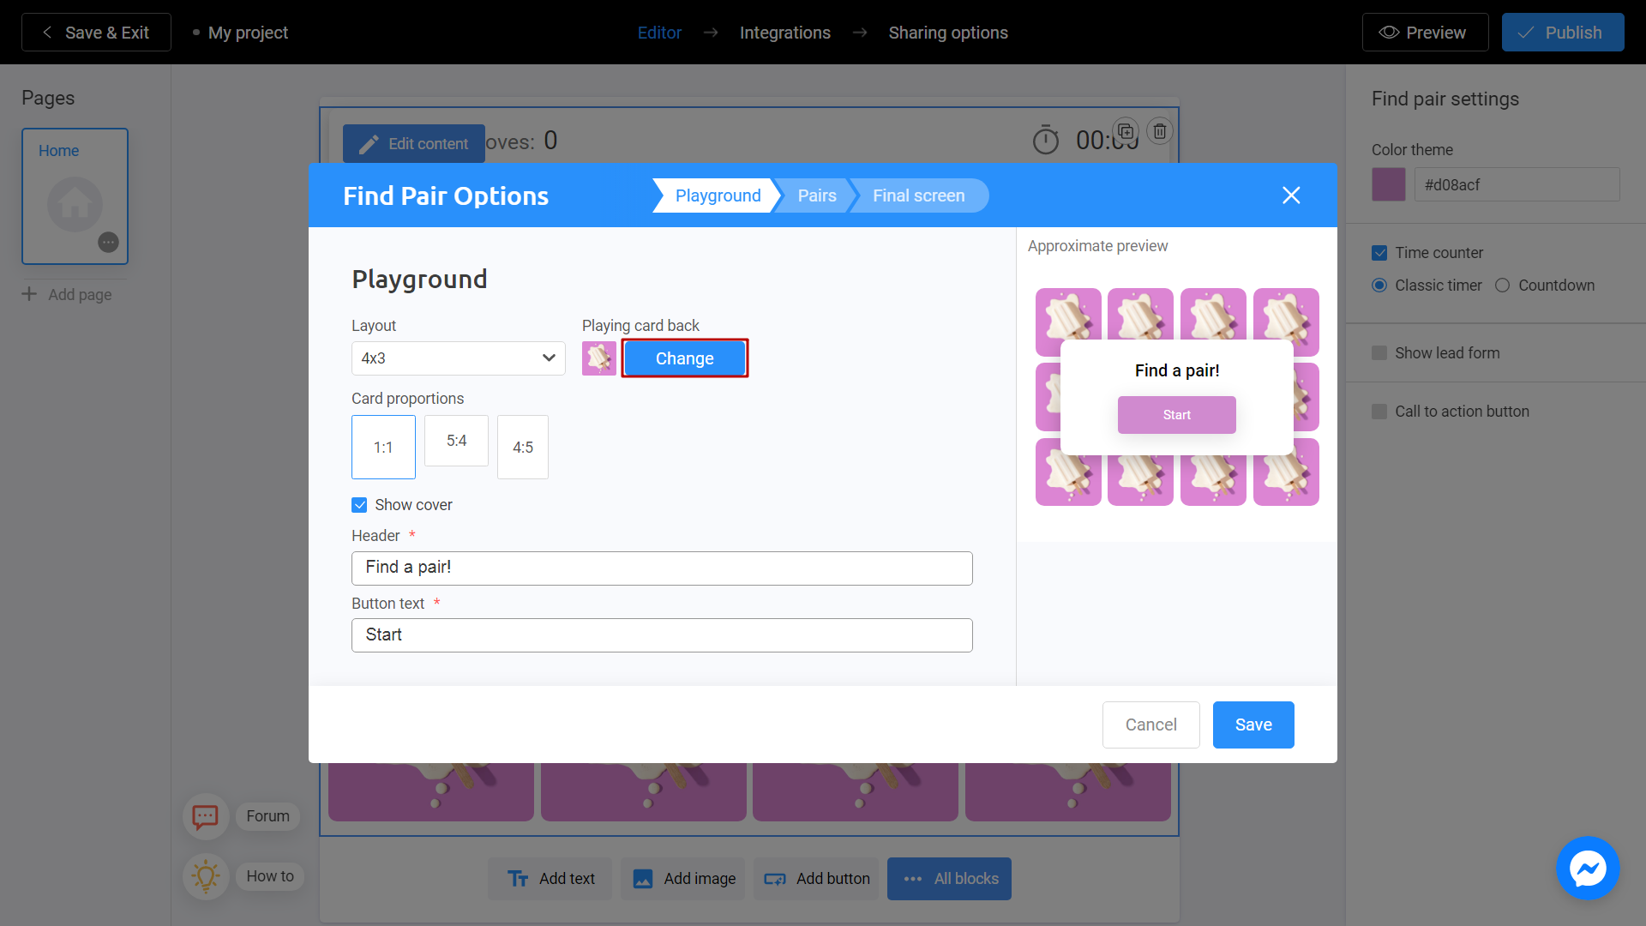This screenshot has height=926, width=1646.
Task: Select the Countdown radio button
Action: 1503,286
